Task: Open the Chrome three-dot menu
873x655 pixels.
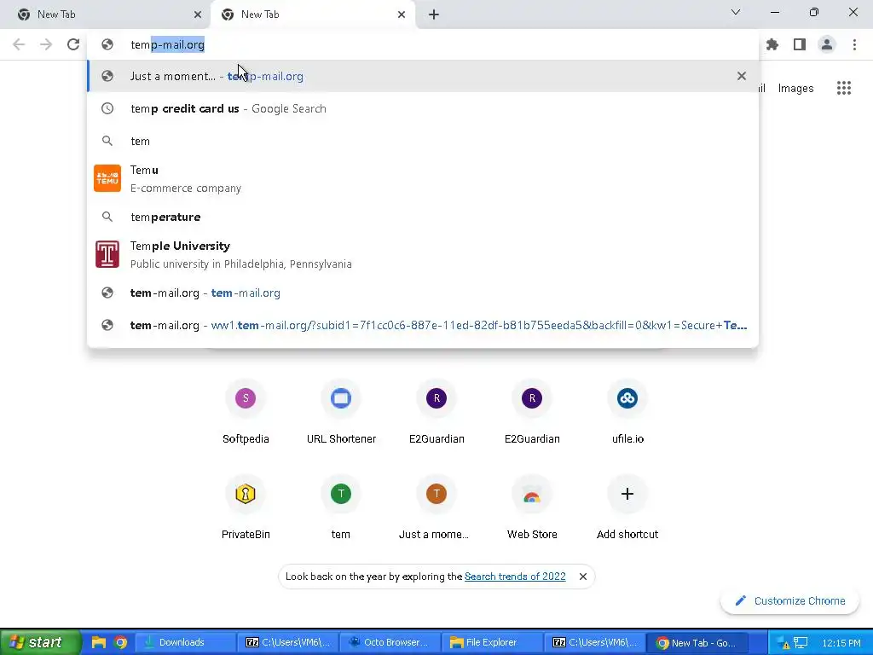Action: [x=854, y=44]
